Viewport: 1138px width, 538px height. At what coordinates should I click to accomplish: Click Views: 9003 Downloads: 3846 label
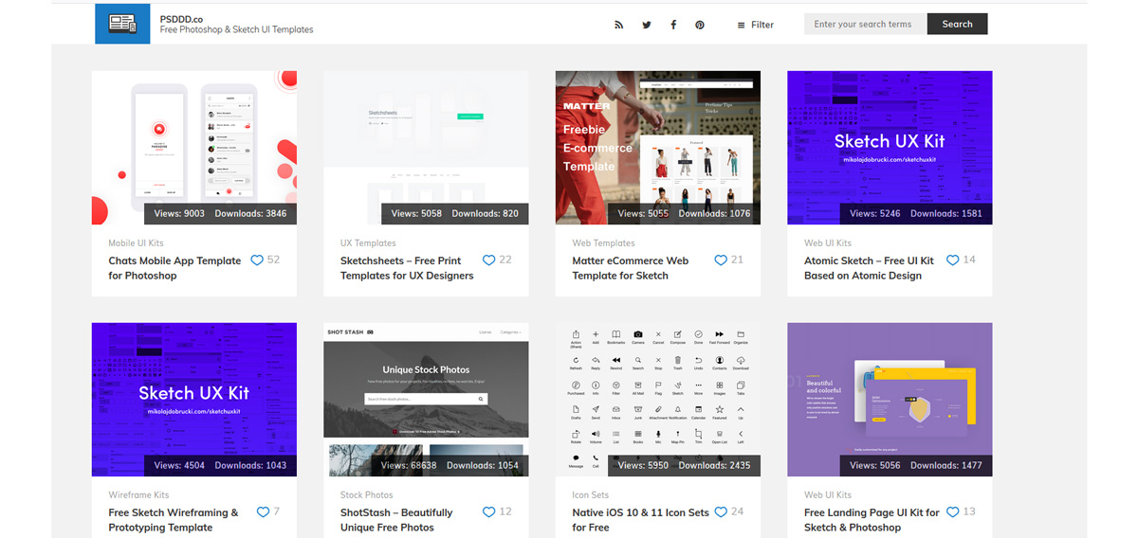220,213
